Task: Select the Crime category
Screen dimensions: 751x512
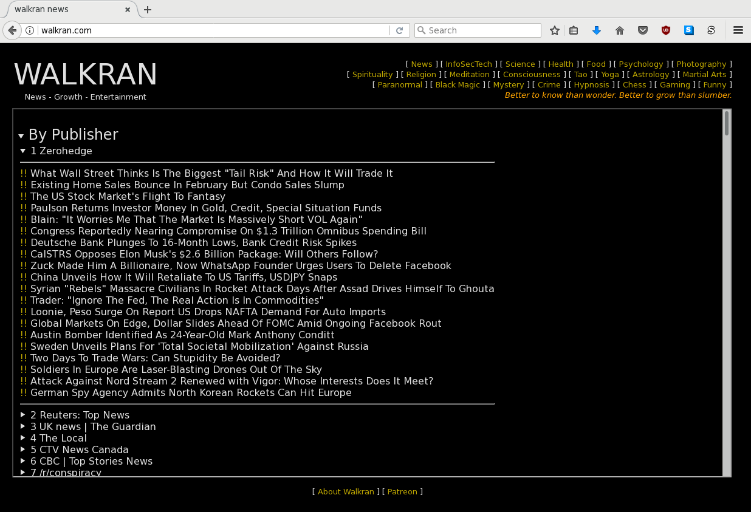Action: tap(549, 84)
